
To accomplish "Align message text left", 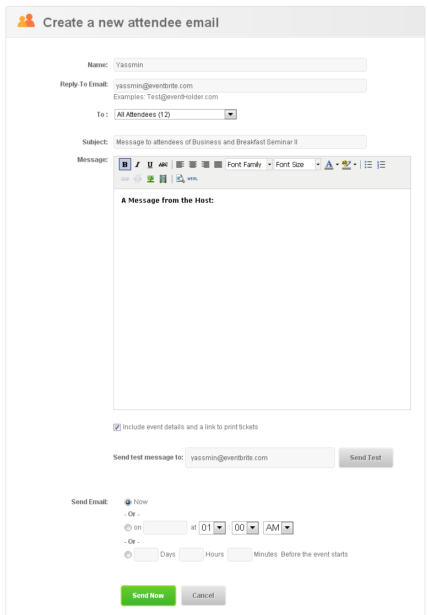I will 180,165.
